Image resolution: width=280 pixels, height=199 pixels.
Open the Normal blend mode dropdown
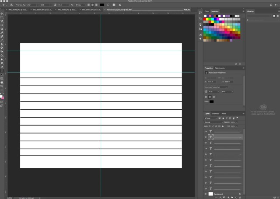click(213, 122)
